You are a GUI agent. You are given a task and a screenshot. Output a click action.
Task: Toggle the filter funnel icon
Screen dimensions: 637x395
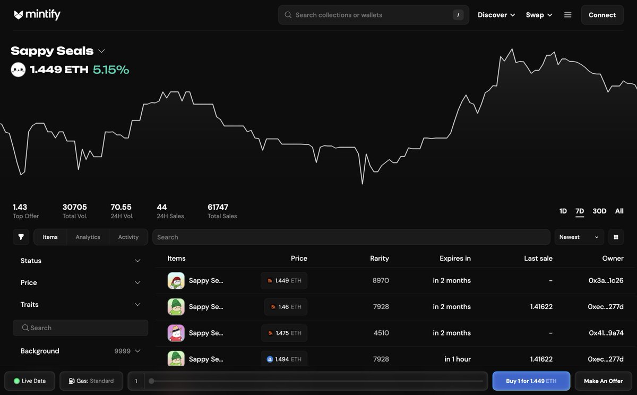click(21, 237)
